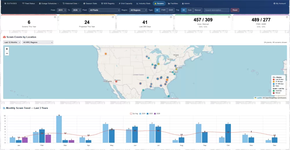Toggle the 2026 series in chart legend
The width and height of the screenshot is (290, 150).
tap(157, 114)
